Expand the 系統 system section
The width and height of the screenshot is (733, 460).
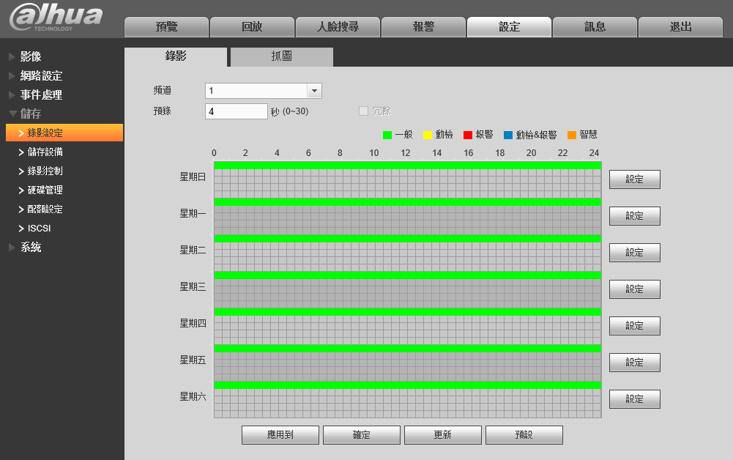tap(31, 248)
